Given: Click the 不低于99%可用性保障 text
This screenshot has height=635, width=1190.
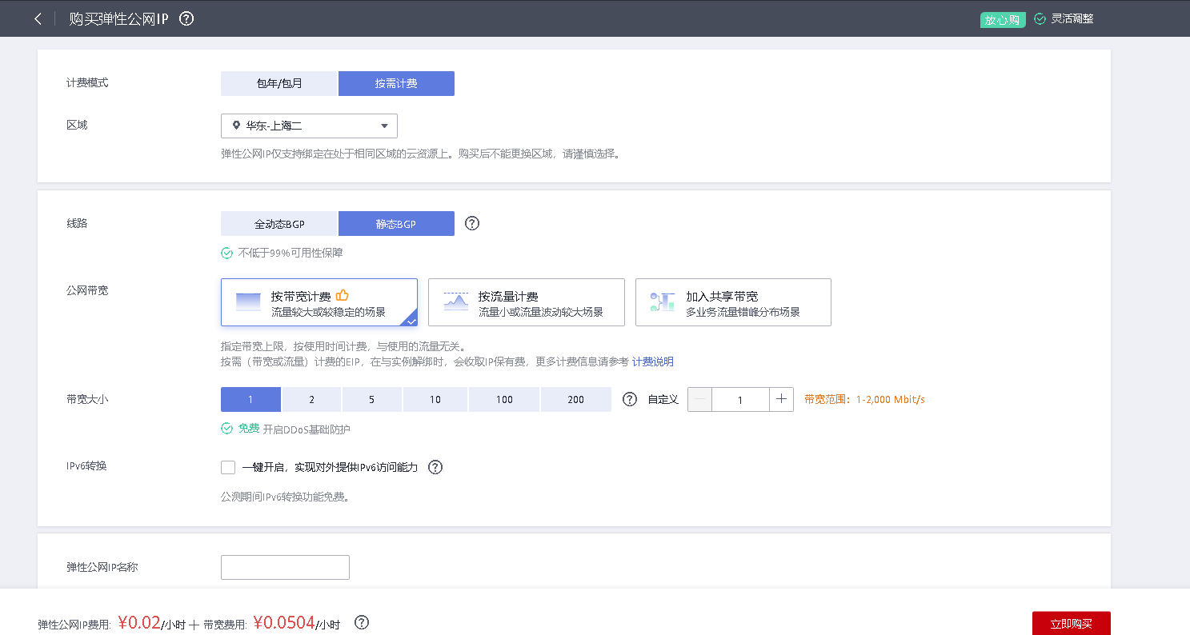Looking at the screenshot, I should 291,253.
